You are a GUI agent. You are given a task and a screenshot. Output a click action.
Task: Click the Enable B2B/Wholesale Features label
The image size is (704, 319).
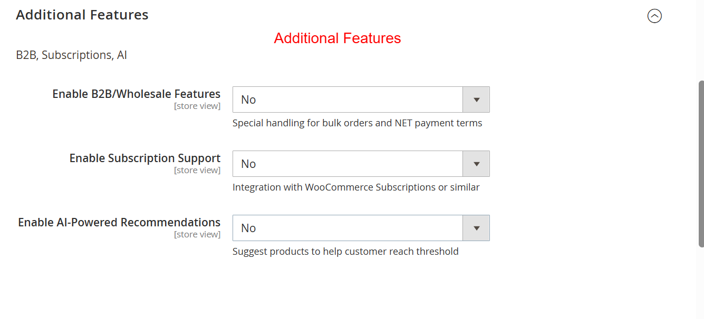136,94
